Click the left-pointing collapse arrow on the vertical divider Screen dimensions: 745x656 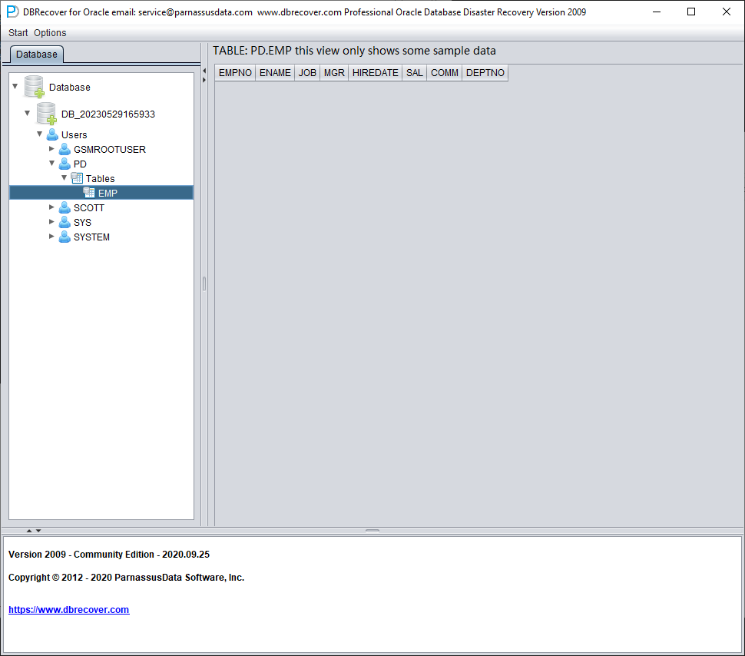204,71
